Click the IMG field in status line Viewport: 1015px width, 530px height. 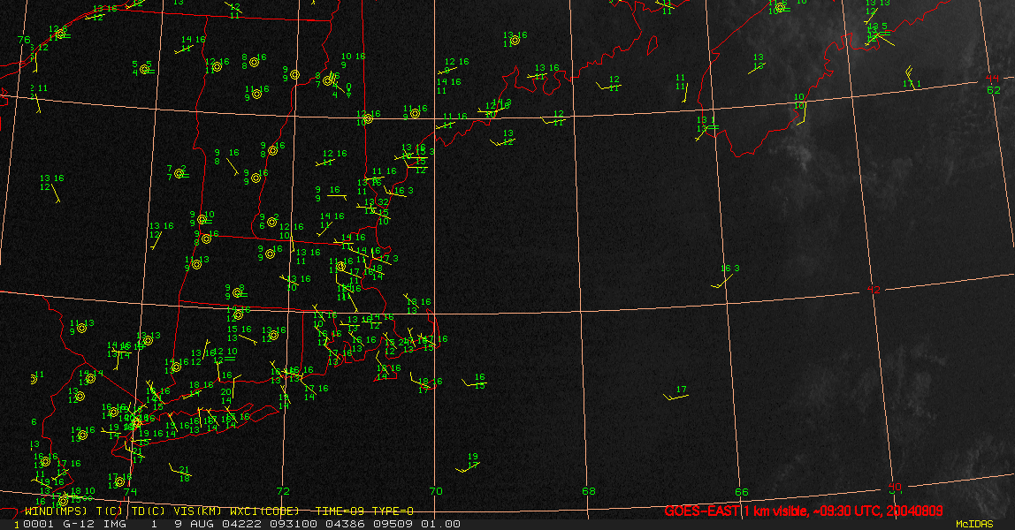(x=115, y=524)
